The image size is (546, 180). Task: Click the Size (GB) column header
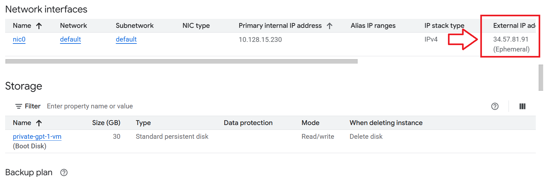coord(106,123)
